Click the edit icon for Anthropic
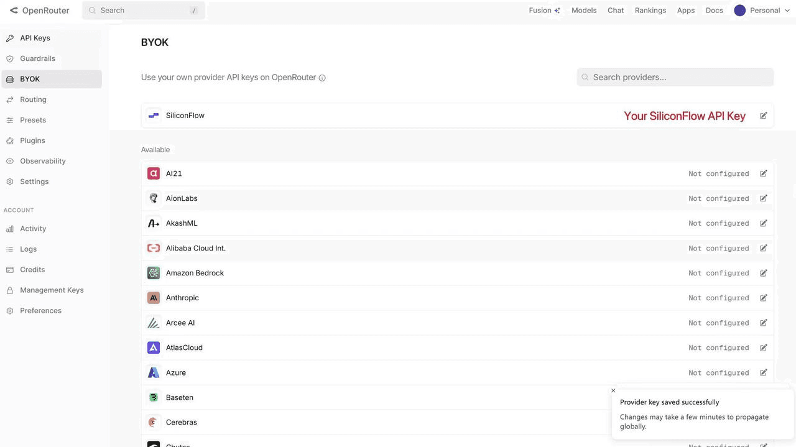The image size is (796, 447). point(764,298)
